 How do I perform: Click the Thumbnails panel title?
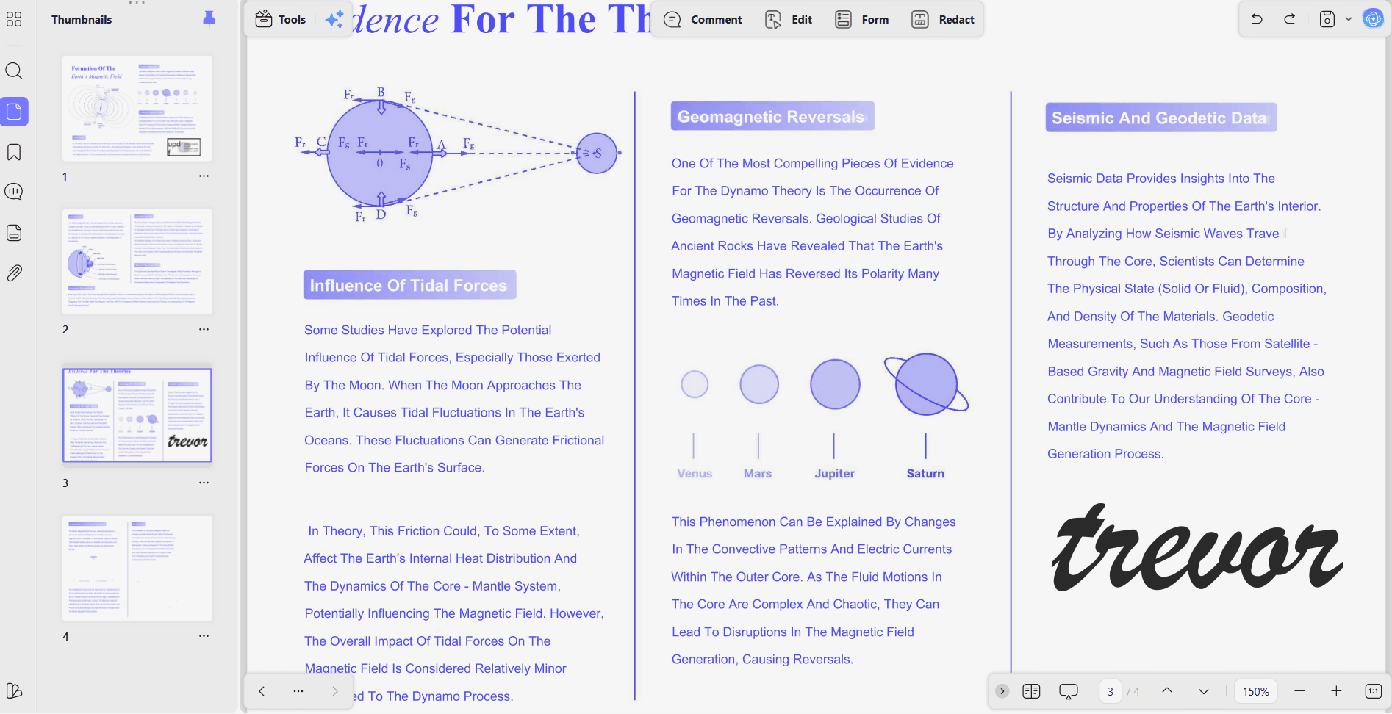pos(82,20)
